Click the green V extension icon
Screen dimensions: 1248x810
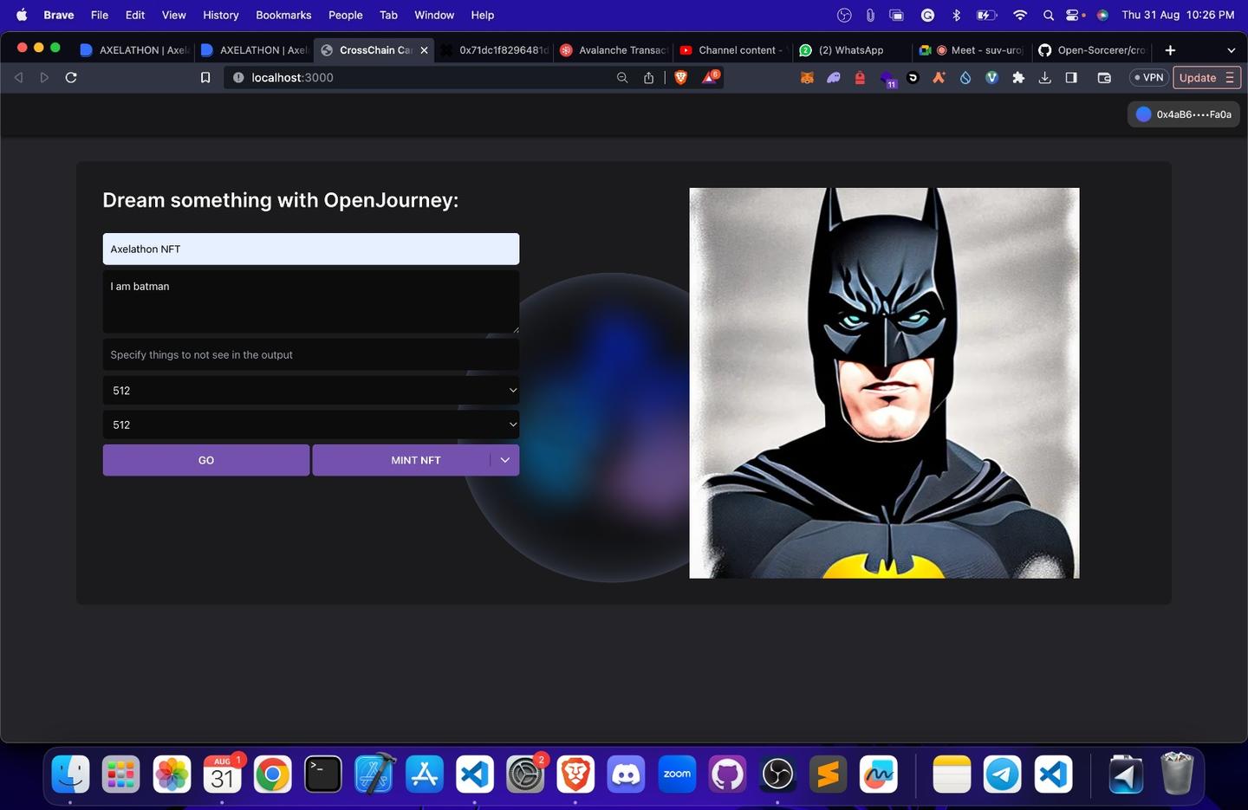992,78
